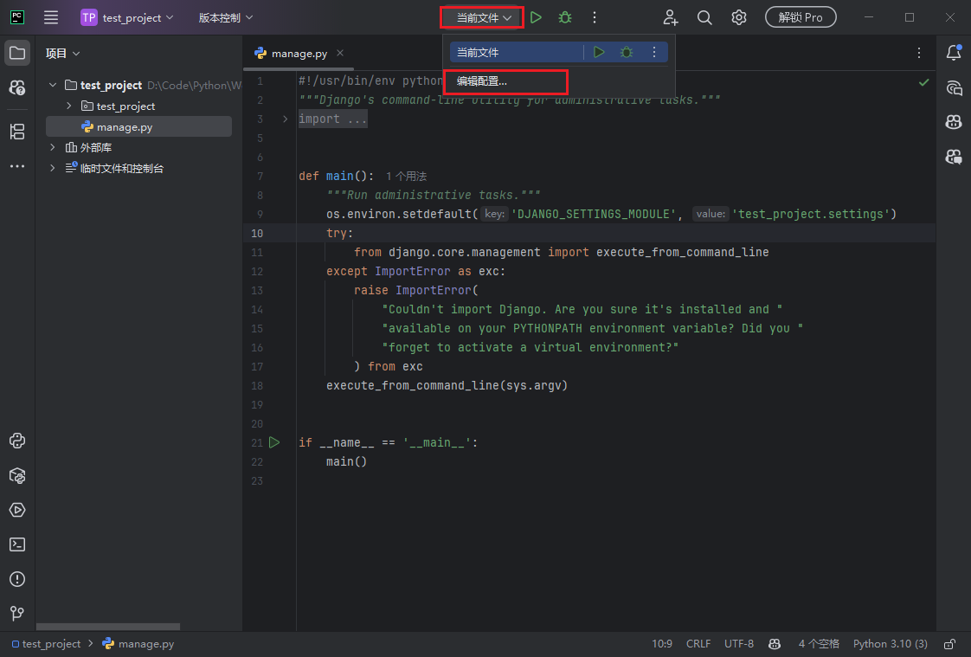Expand the inner test_project folder

tap(68, 106)
